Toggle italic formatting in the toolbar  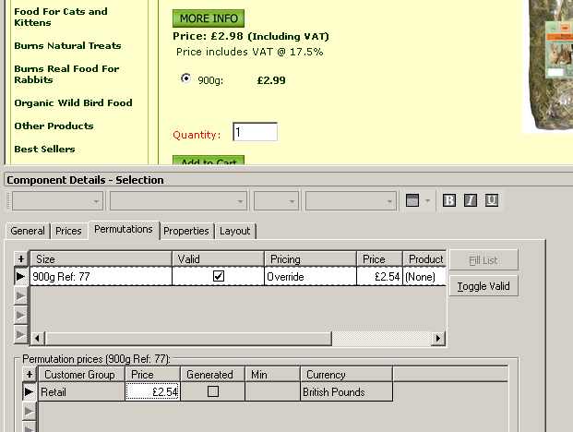pyautogui.click(x=471, y=200)
